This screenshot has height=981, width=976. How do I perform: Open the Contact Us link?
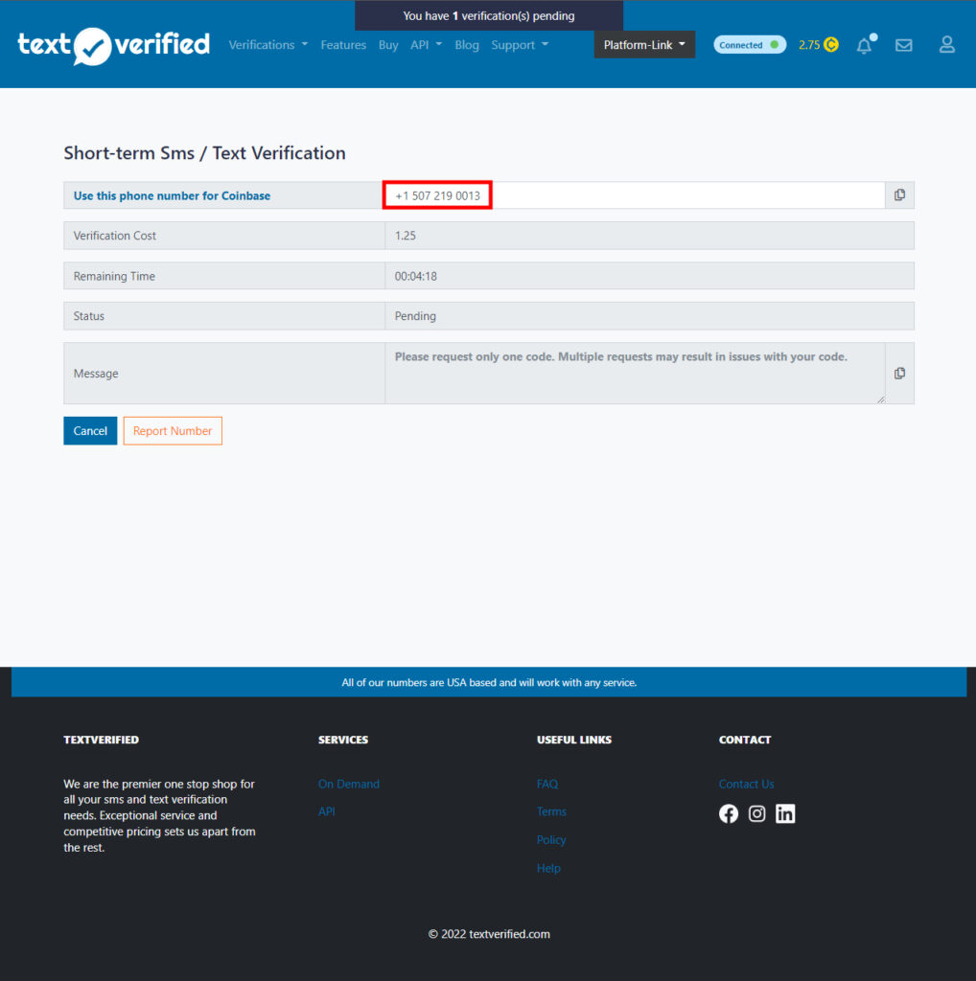click(746, 784)
